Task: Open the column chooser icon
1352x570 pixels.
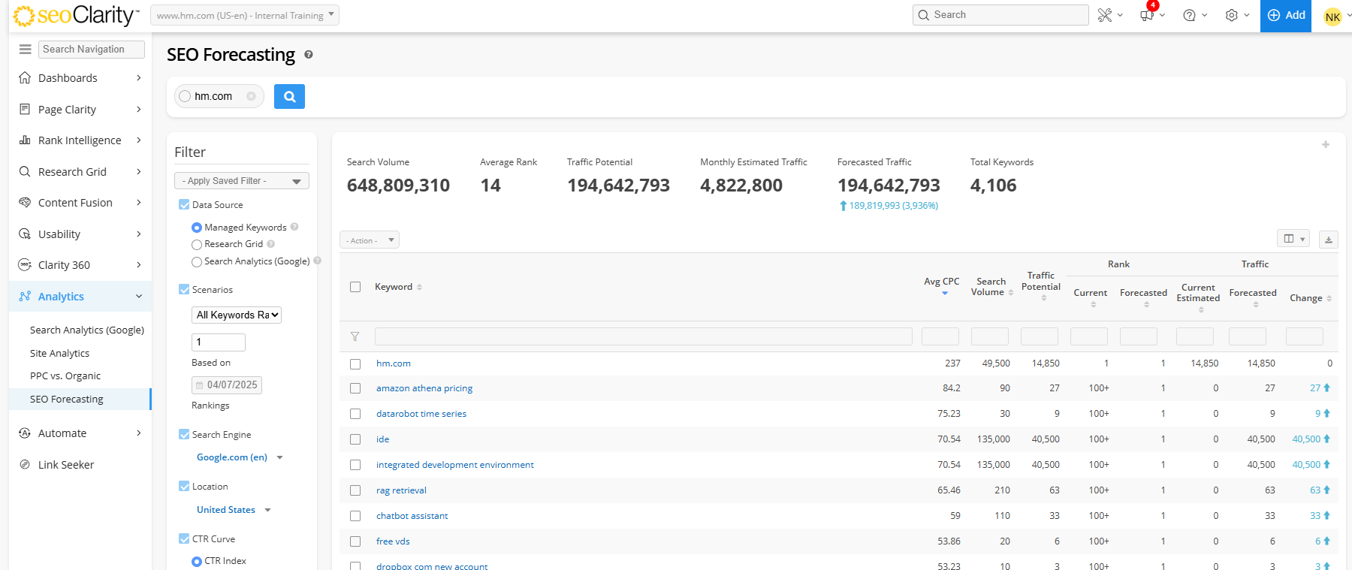Action: point(1293,239)
